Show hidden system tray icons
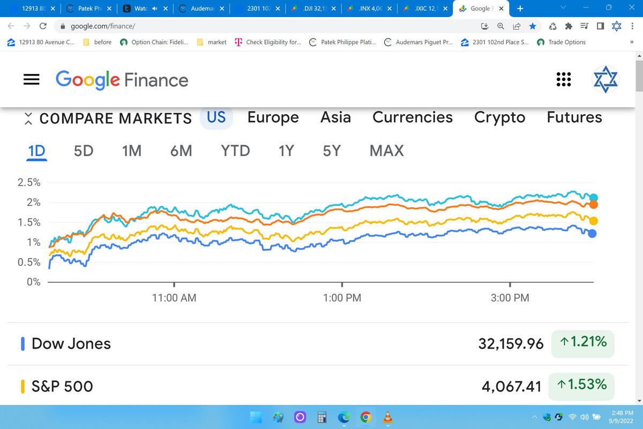Screen dimensions: 643x429 point(534,417)
